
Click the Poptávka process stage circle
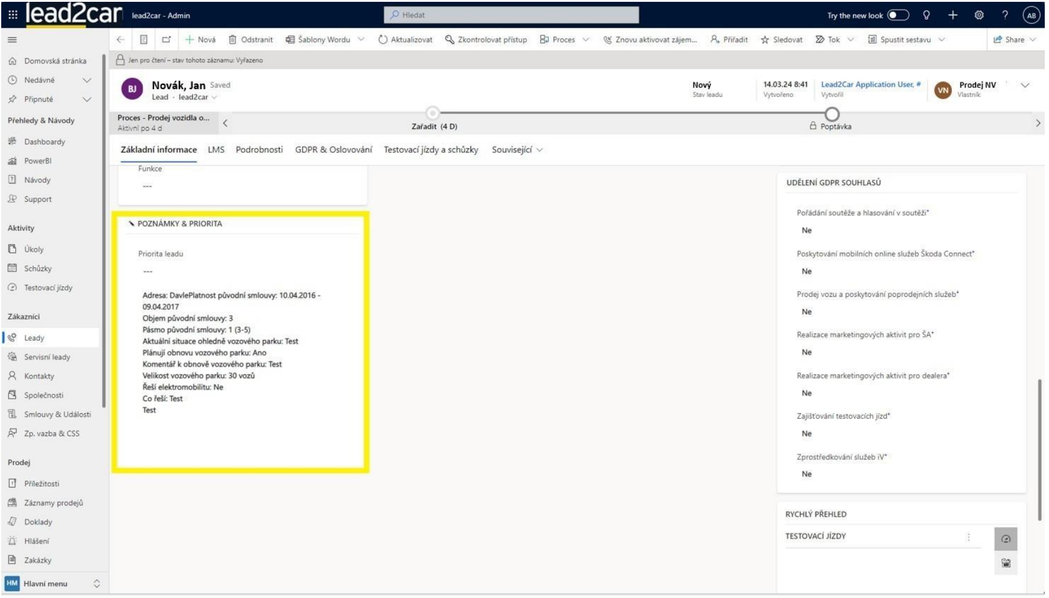tap(832, 114)
